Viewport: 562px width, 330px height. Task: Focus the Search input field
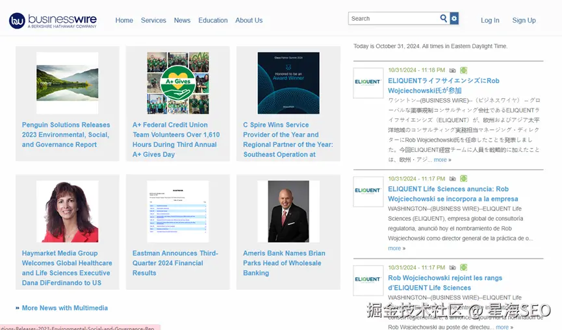click(x=394, y=18)
